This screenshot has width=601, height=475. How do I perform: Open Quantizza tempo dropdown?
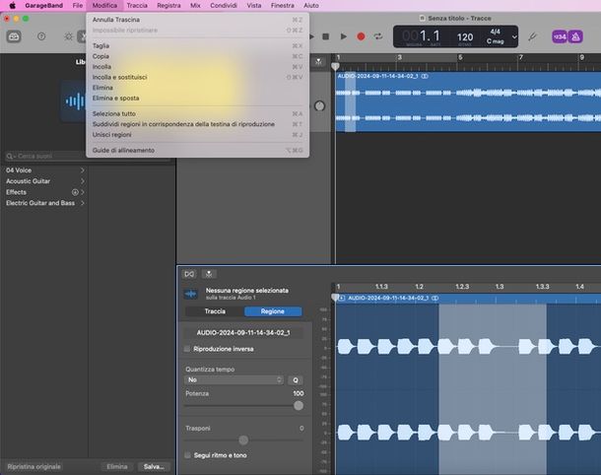(234, 380)
